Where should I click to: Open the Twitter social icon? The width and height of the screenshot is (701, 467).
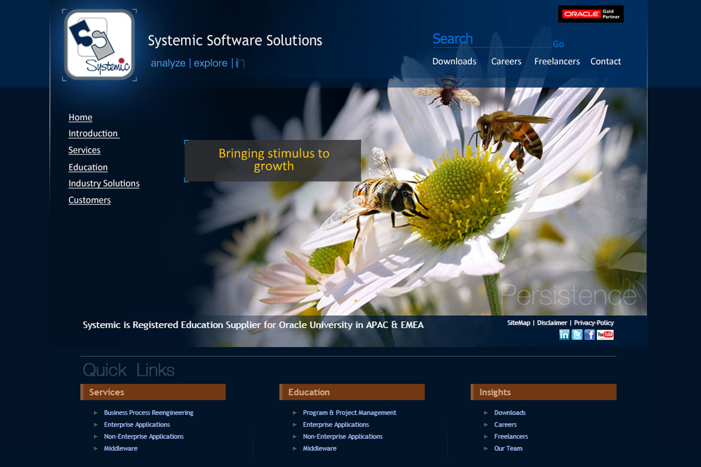577,335
